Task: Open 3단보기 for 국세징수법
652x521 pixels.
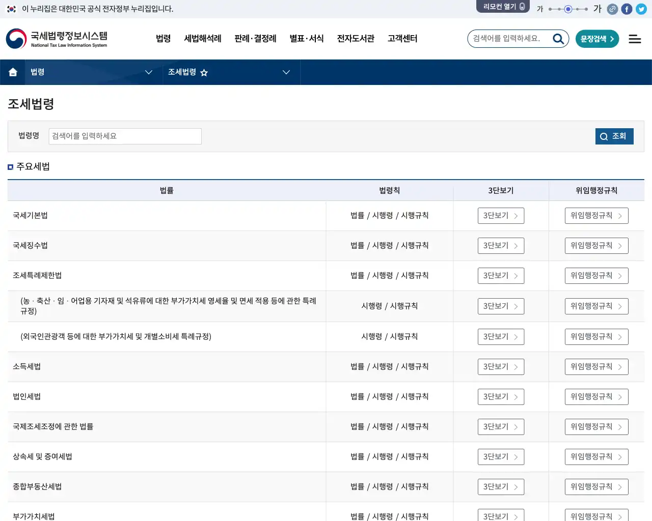Action: point(501,246)
